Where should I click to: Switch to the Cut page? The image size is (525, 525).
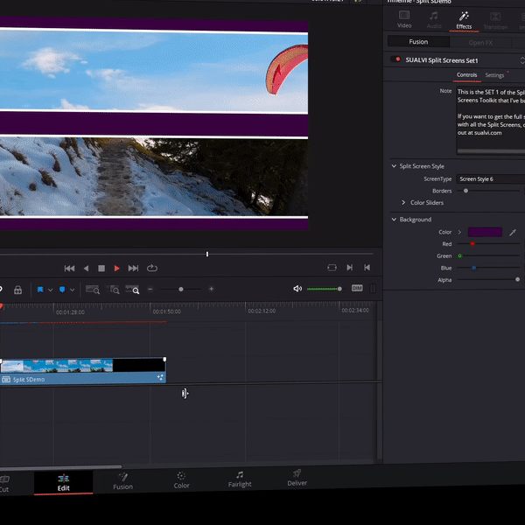tap(4, 484)
